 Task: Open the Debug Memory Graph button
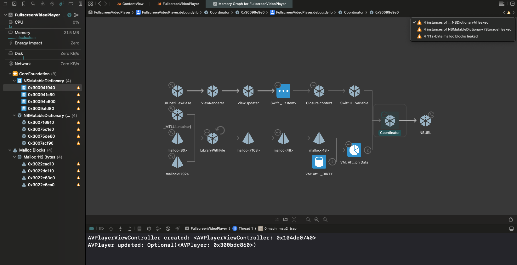pyautogui.click(x=158, y=228)
